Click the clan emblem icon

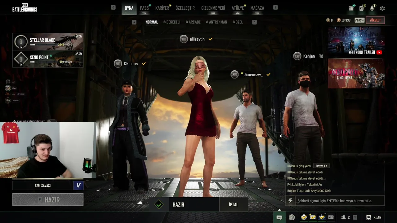click(x=368, y=217)
